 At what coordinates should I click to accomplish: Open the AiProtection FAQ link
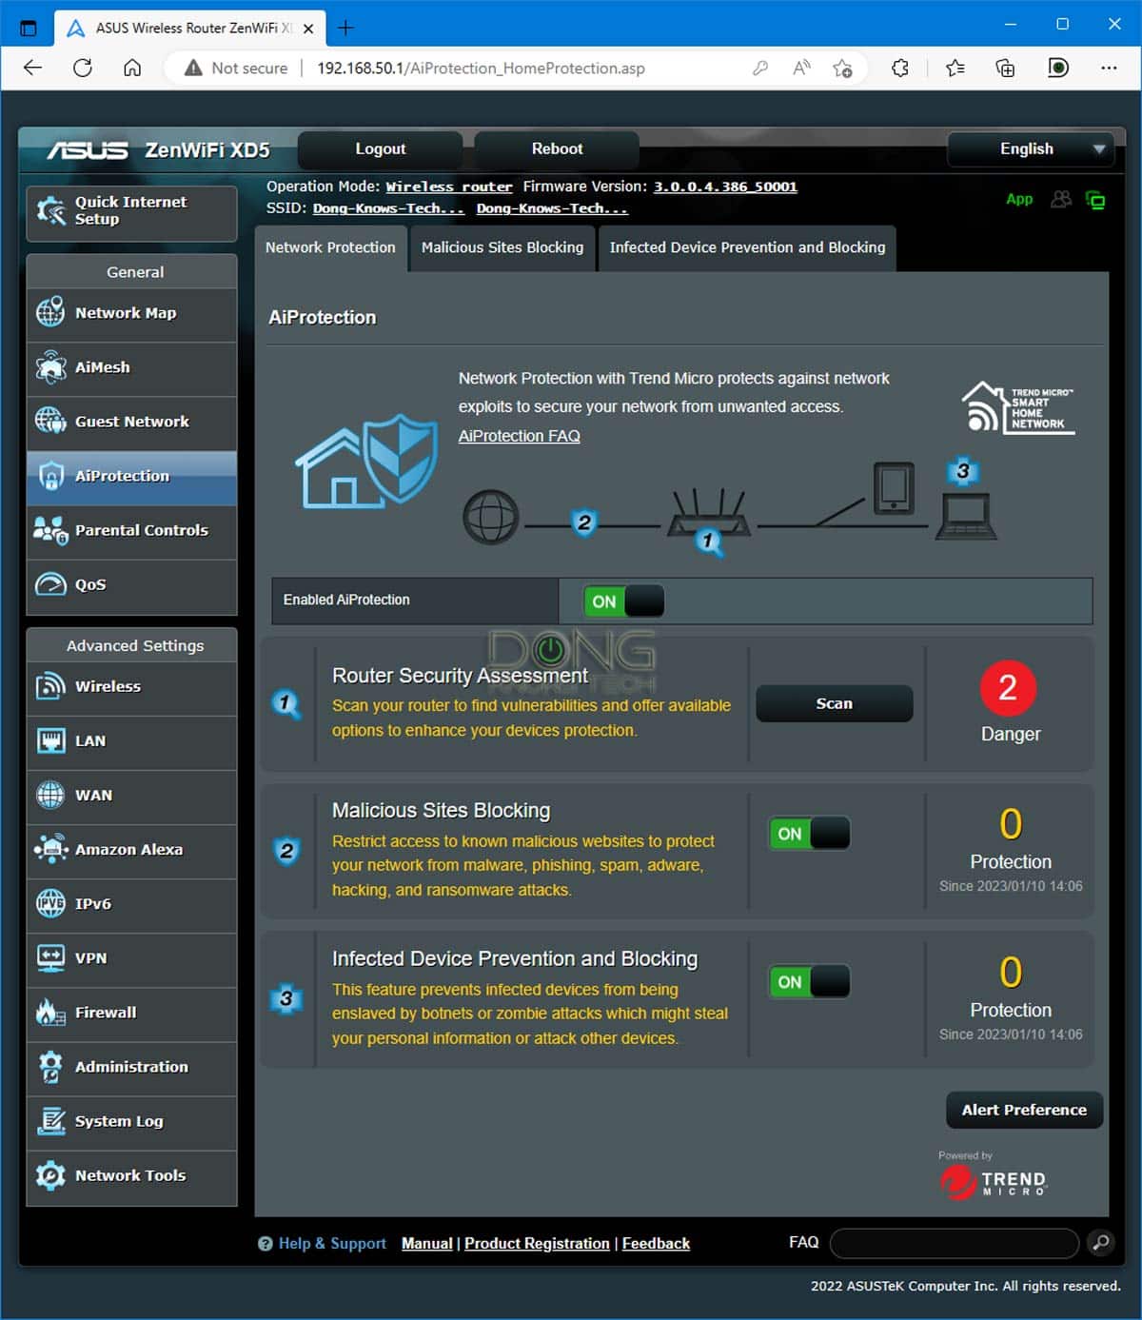[x=519, y=436]
